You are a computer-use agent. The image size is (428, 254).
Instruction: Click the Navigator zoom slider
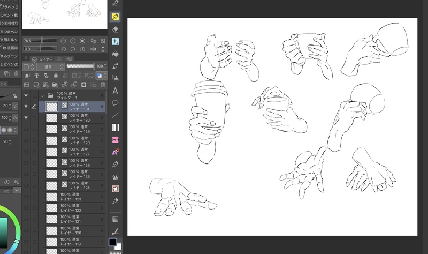[x=40, y=41]
